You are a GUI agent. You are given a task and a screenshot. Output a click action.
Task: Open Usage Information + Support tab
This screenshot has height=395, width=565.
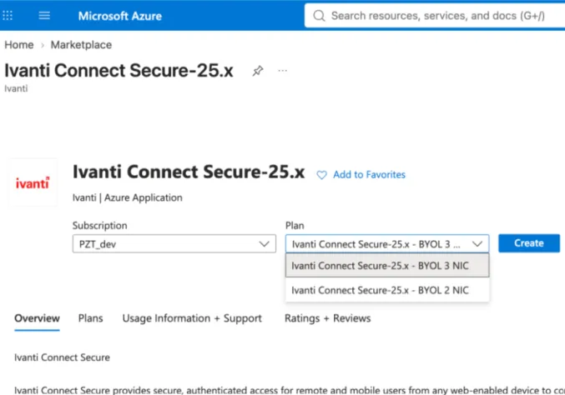(192, 318)
